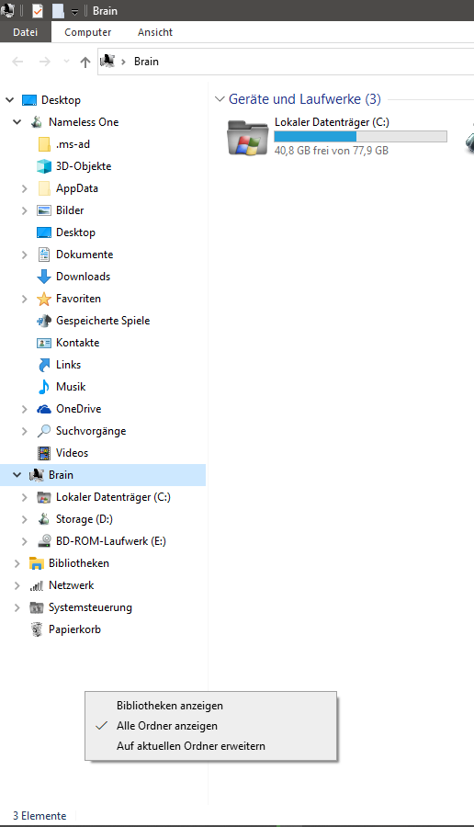This screenshot has height=827, width=474.
Task: Click the 'Geräte und Laufwerke (3)' header text
Action: (305, 98)
